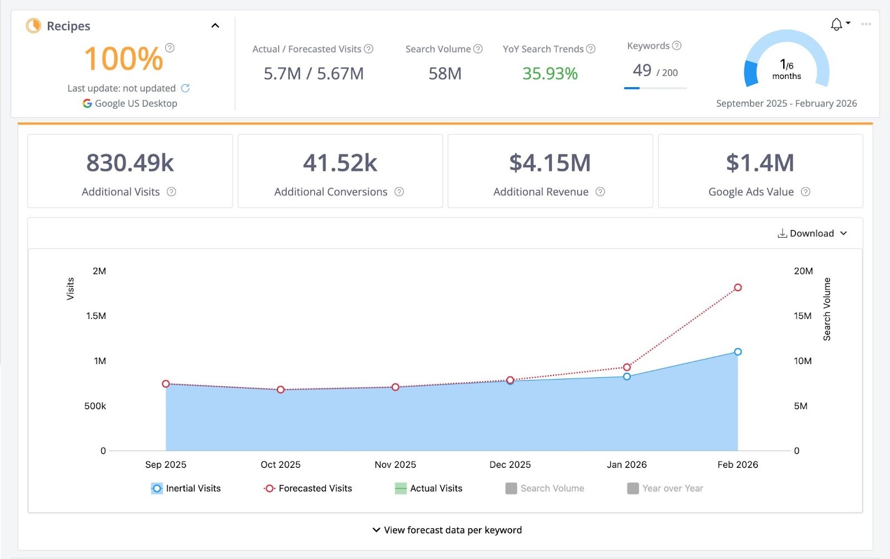890x559 pixels.
Task: Click the orange Recipes campaign icon
Action: (33, 26)
